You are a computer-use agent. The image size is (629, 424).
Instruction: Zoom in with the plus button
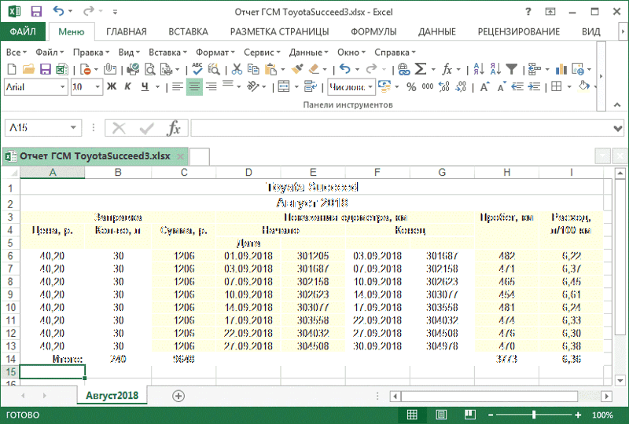click(578, 415)
